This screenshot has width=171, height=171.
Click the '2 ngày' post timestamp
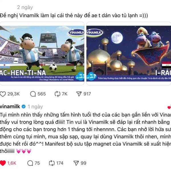pos(25,7)
